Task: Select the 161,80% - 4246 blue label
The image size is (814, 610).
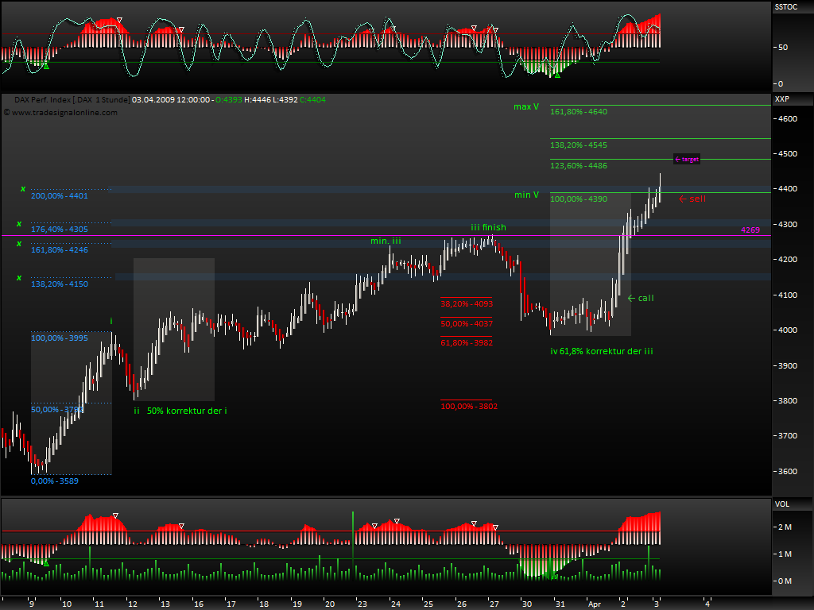Action: pyautogui.click(x=59, y=249)
